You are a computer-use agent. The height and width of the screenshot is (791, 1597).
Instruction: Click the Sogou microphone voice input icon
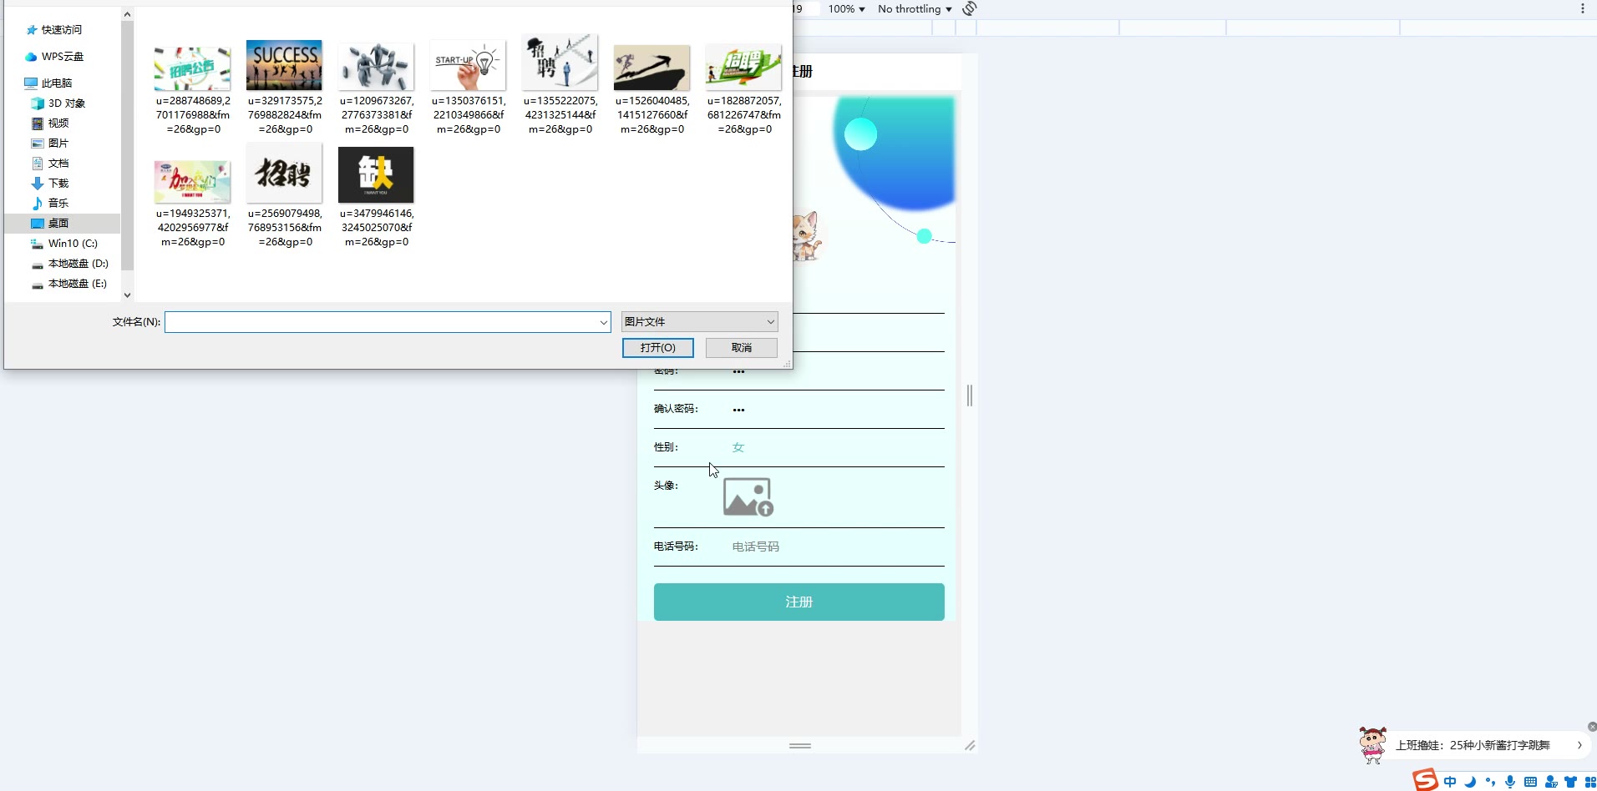[x=1510, y=782]
